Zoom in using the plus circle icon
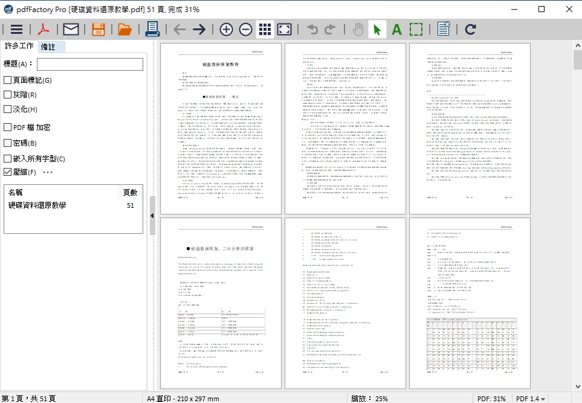The width and height of the screenshot is (582, 403). (x=226, y=29)
